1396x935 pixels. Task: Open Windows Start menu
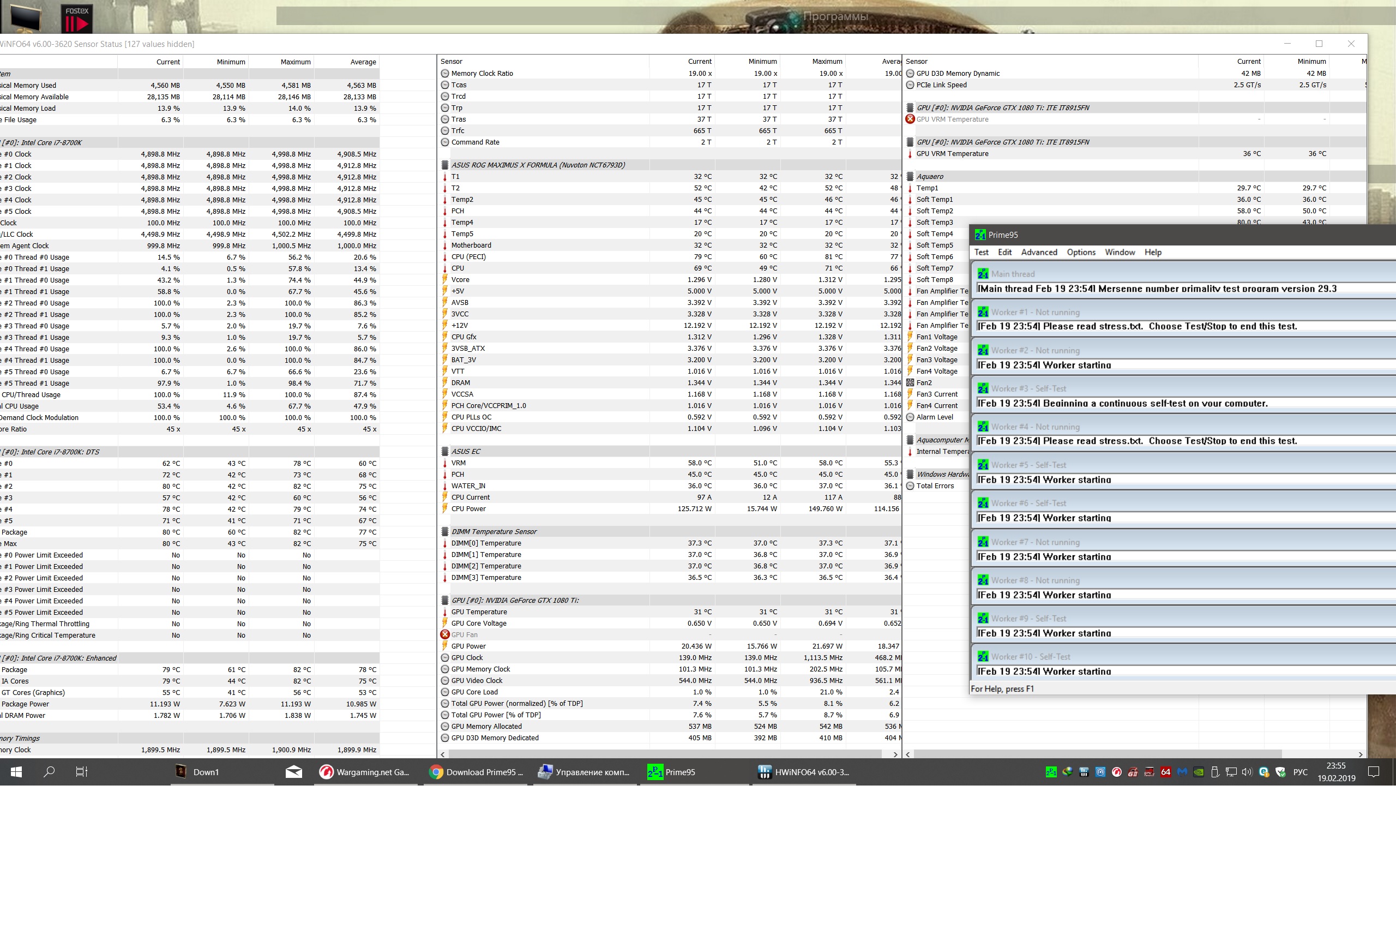16,771
